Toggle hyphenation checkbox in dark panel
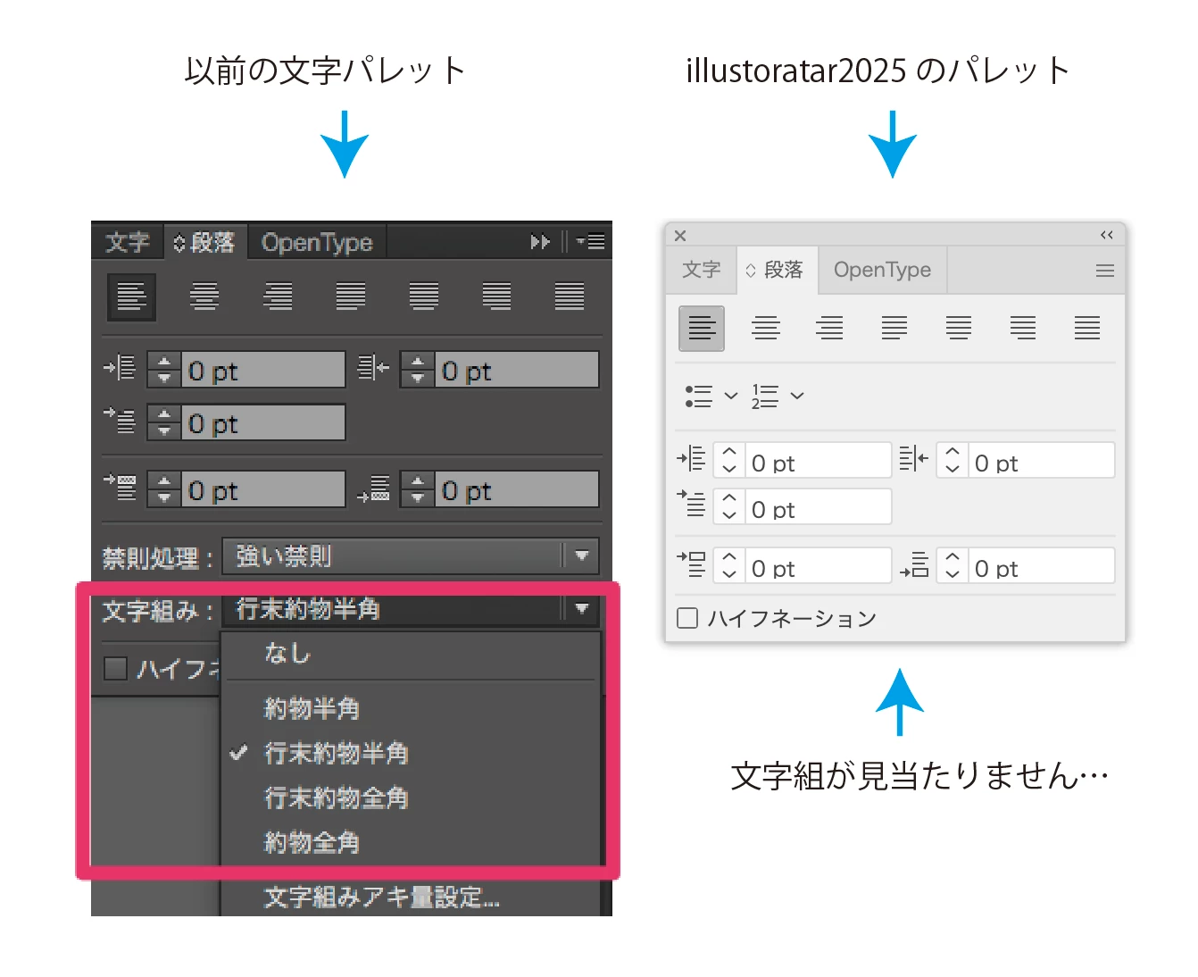The width and height of the screenshot is (1198, 977). tap(116, 668)
